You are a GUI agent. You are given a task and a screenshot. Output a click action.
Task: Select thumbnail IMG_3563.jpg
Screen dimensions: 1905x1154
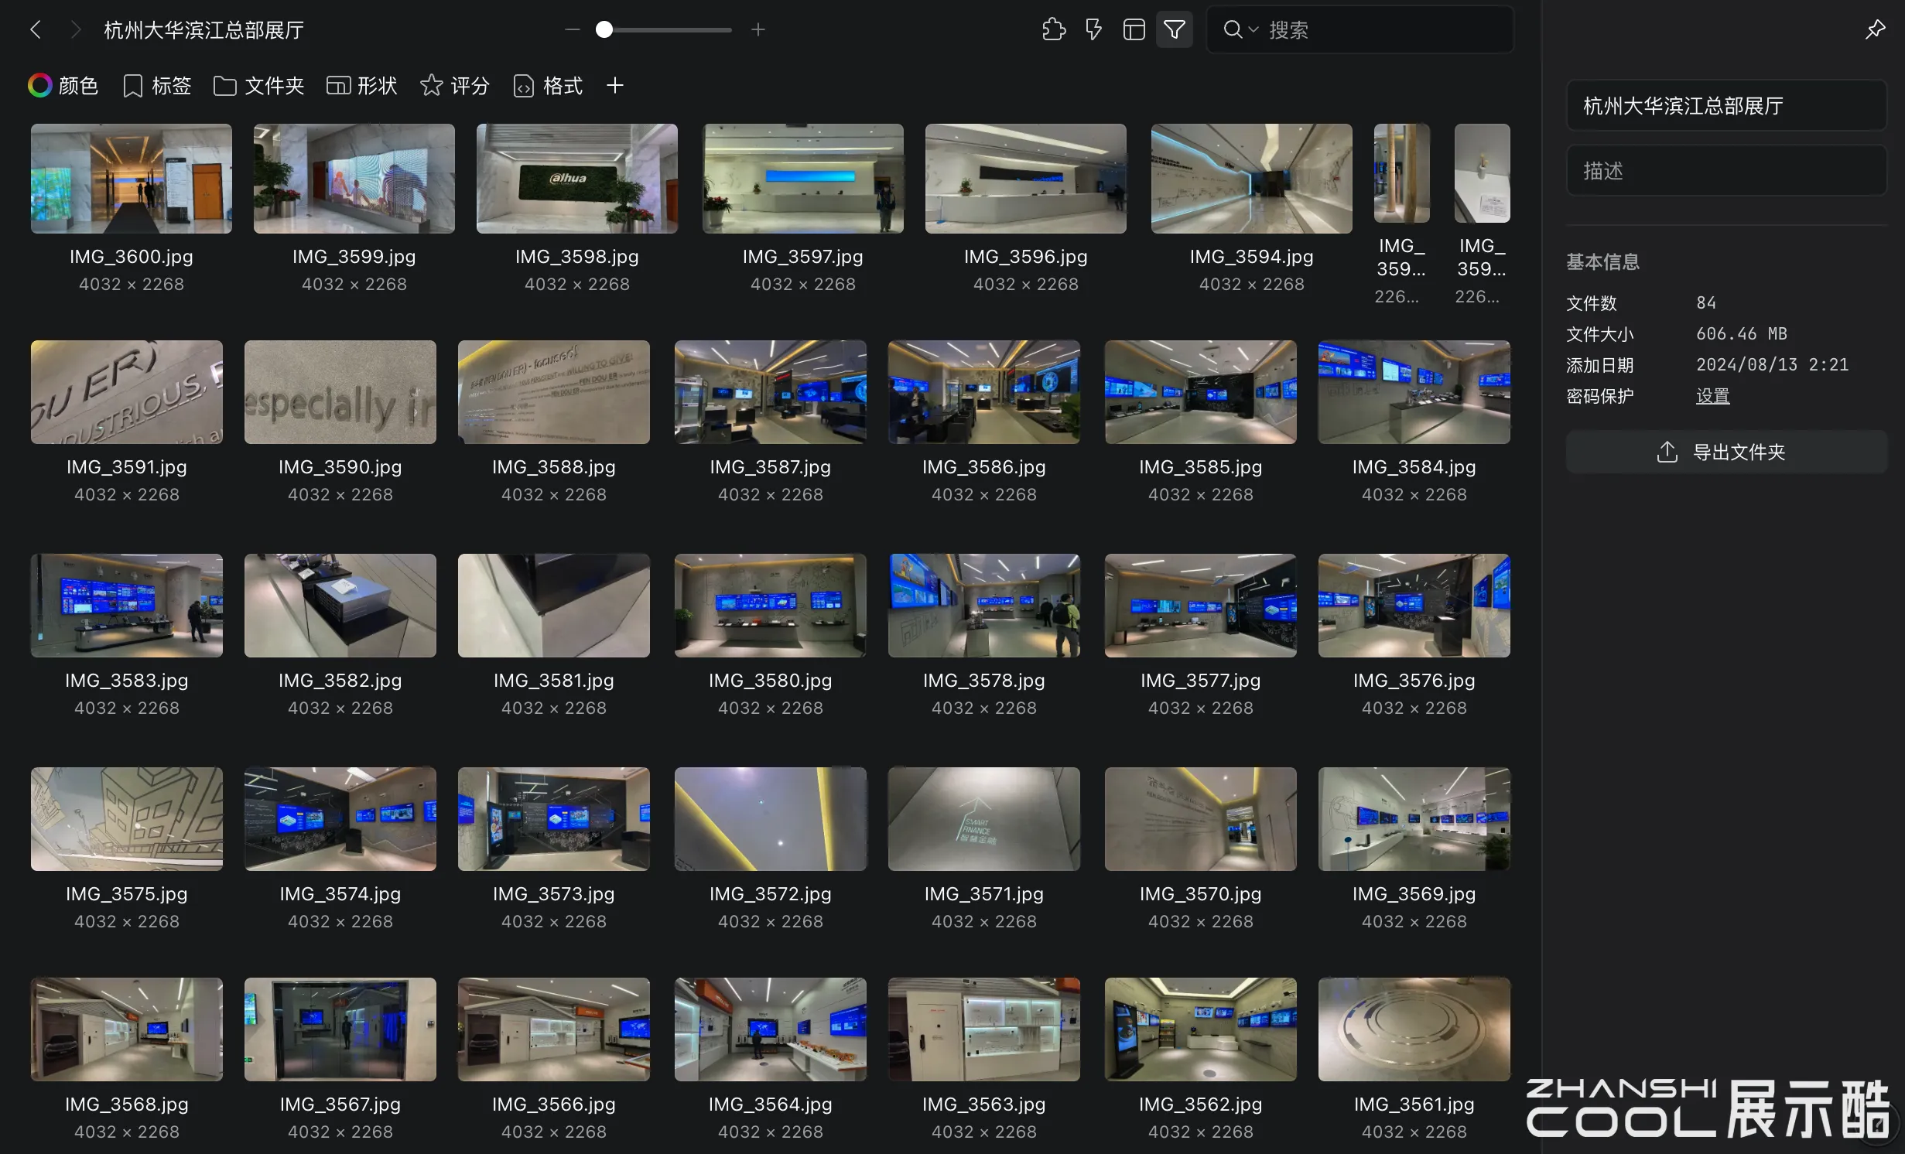tap(984, 1029)
